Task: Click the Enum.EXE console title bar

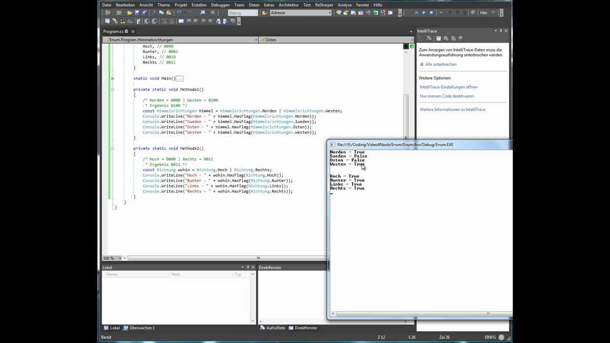Action: click(419, 144)
